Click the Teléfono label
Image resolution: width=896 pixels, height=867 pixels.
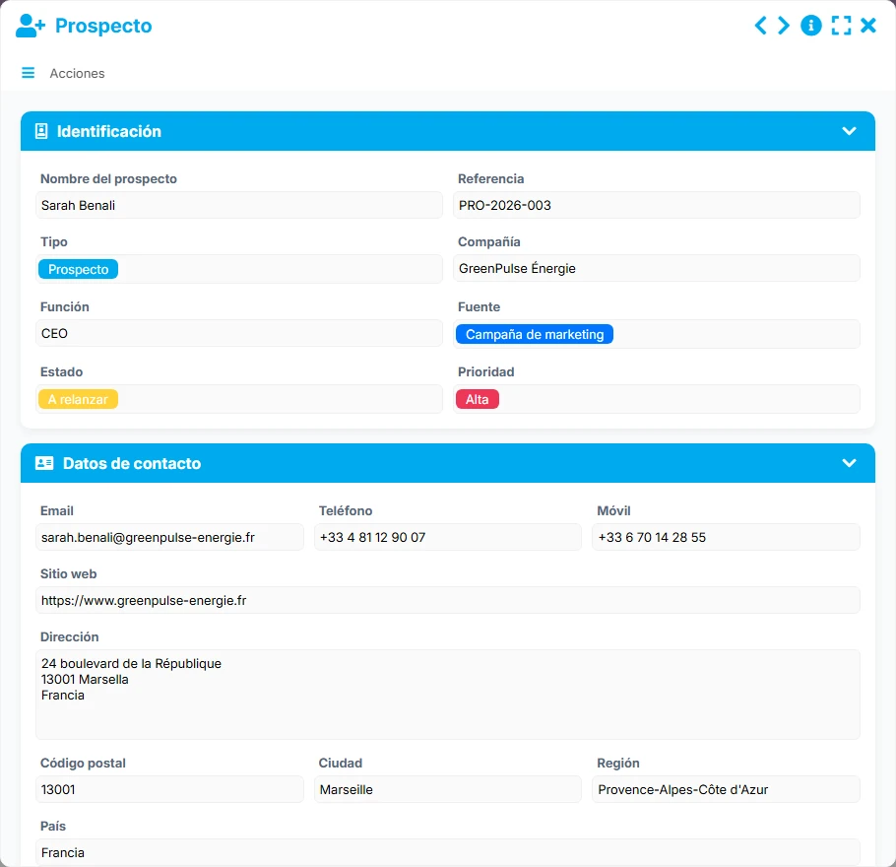[346, 510]
